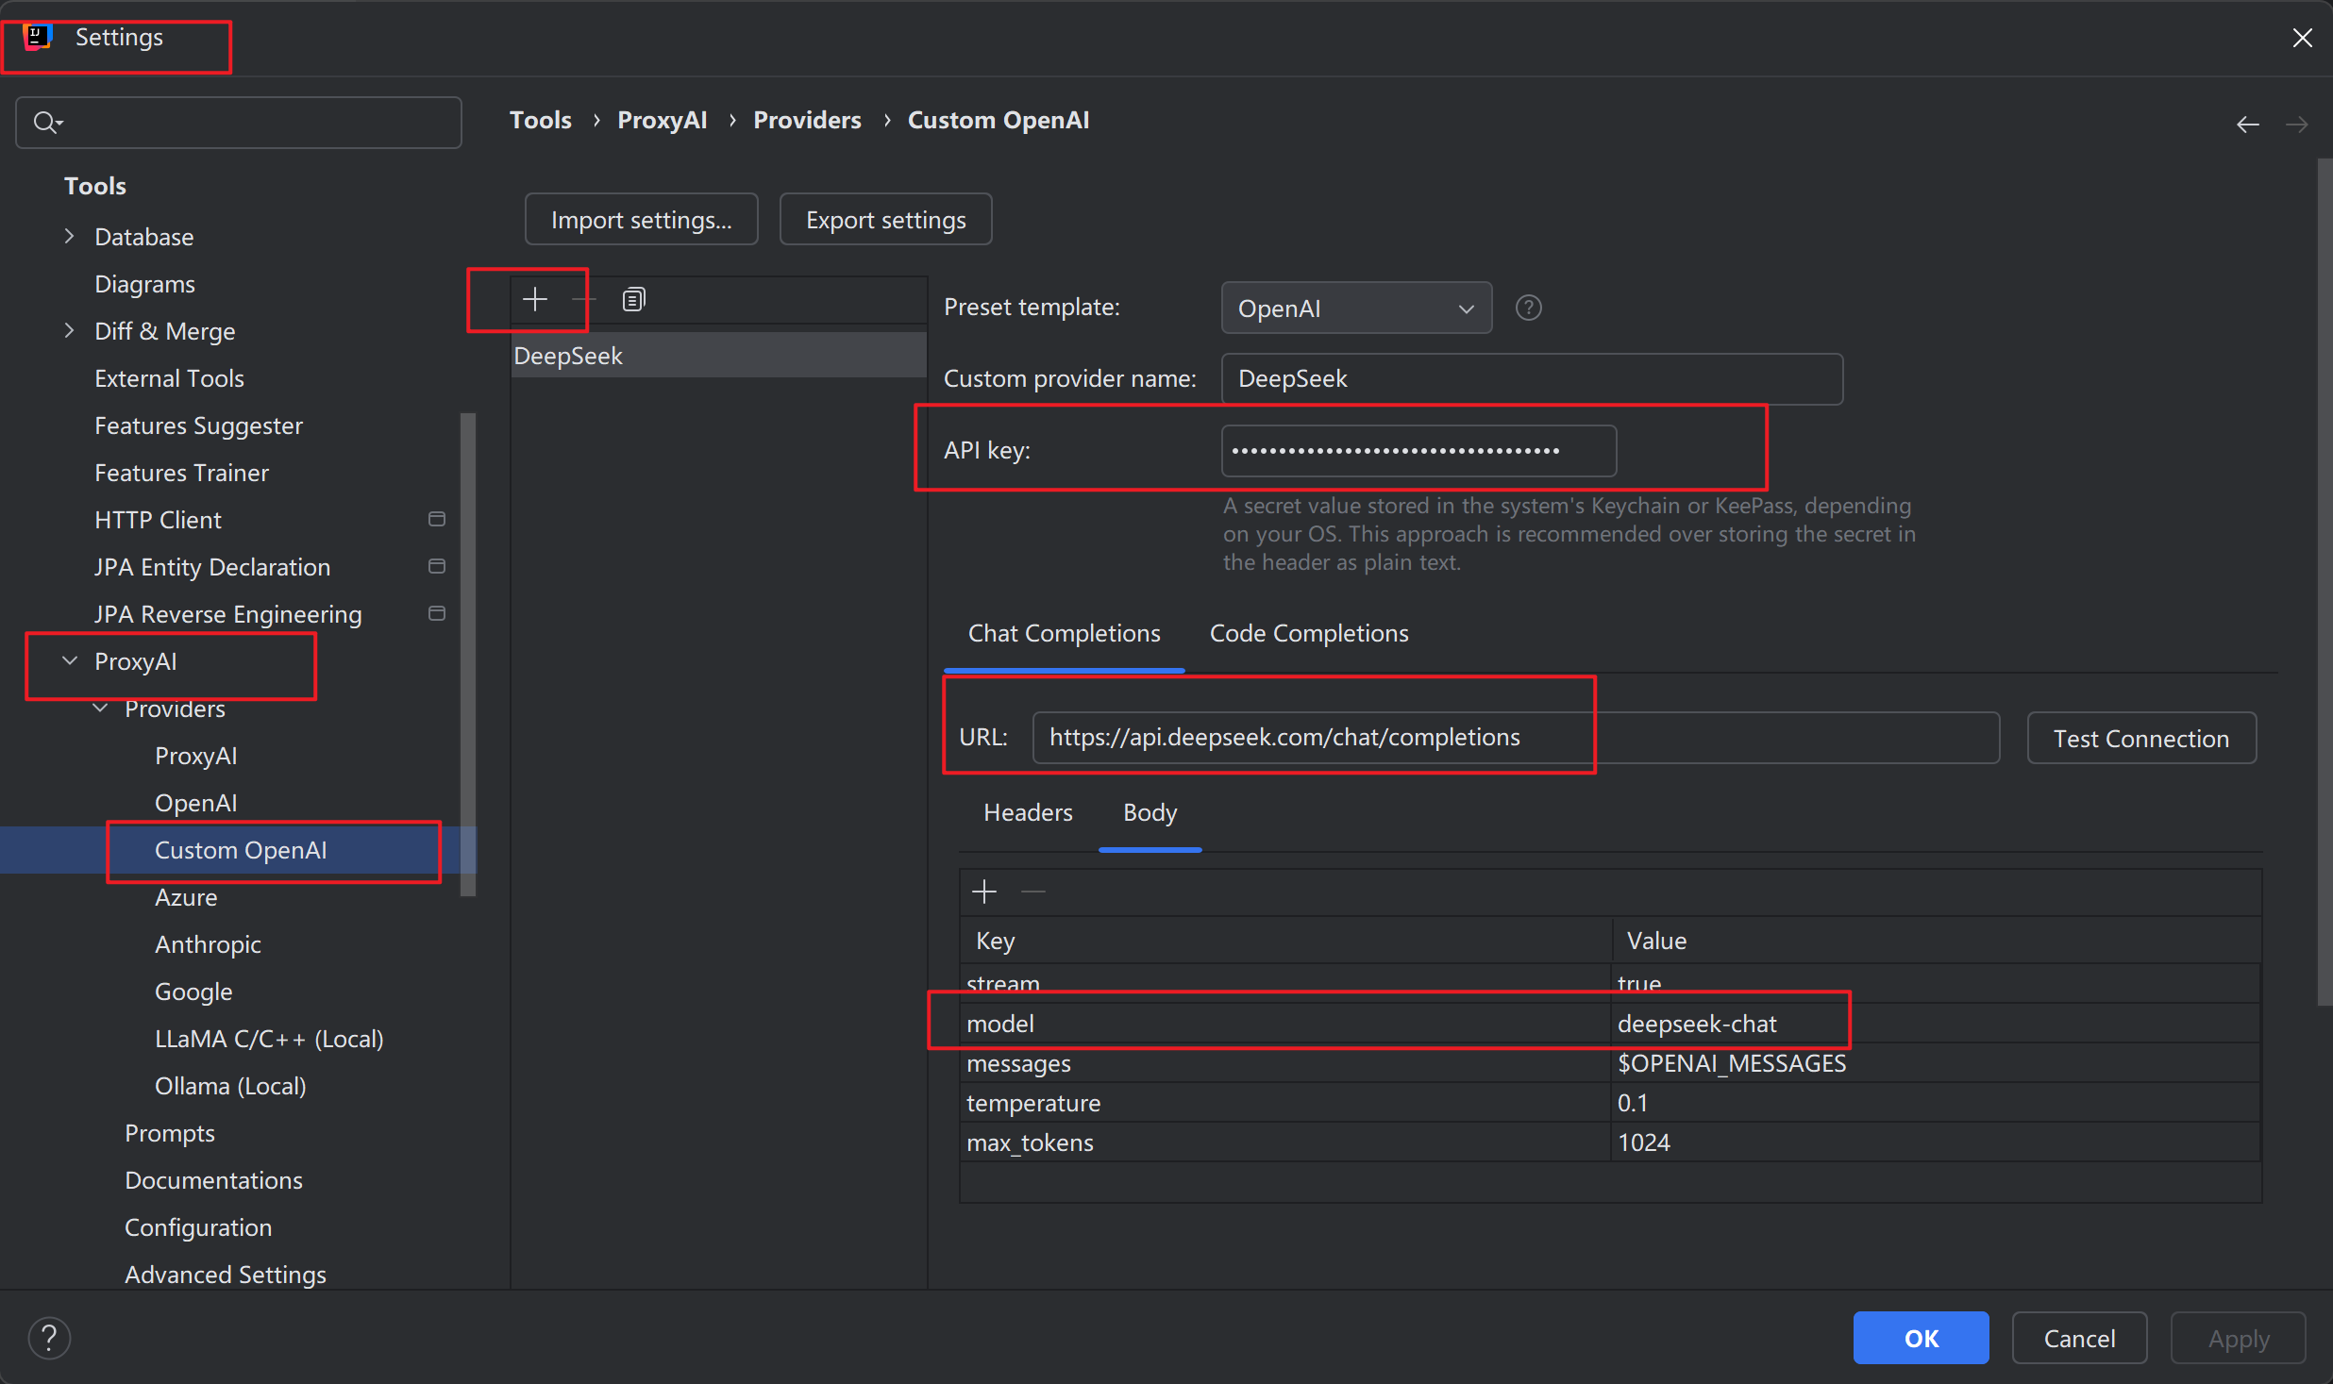
Task: Click the search magnifier icon
Action: click(x=46, y=123)
